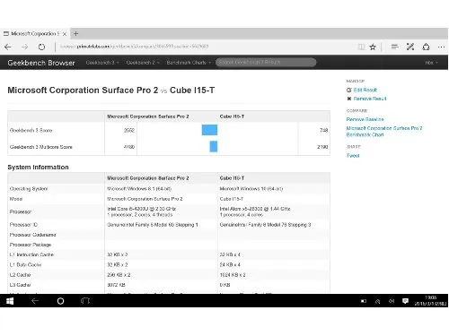Click the taskbar clock and date
The image size is (449, 336).
(x=430, y=301)
